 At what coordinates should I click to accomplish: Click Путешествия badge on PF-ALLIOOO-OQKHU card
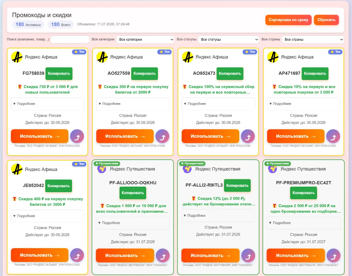tap(107, 163)
